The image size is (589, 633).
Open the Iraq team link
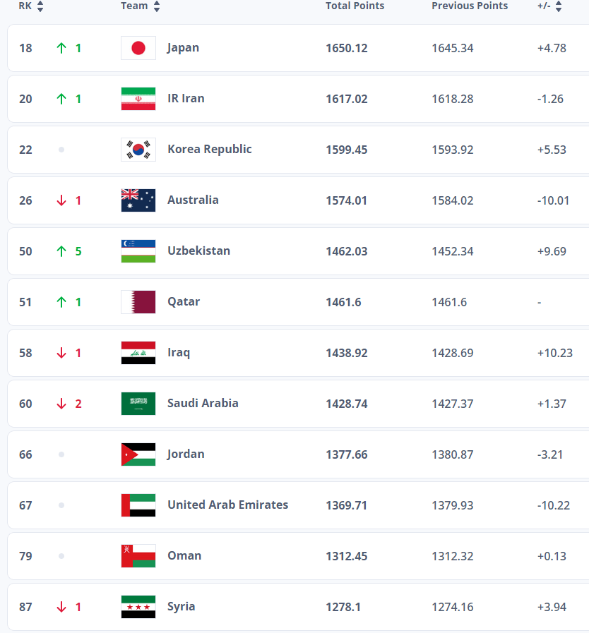(x=179, y=352)
